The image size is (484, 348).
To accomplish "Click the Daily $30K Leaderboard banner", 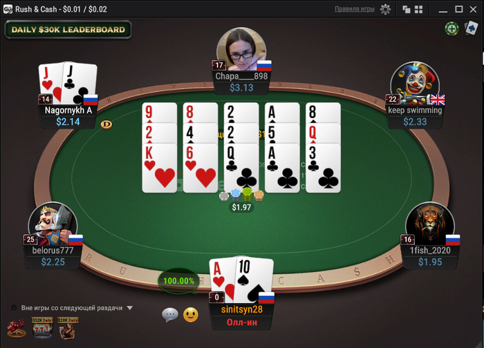I will coord(68,30).
